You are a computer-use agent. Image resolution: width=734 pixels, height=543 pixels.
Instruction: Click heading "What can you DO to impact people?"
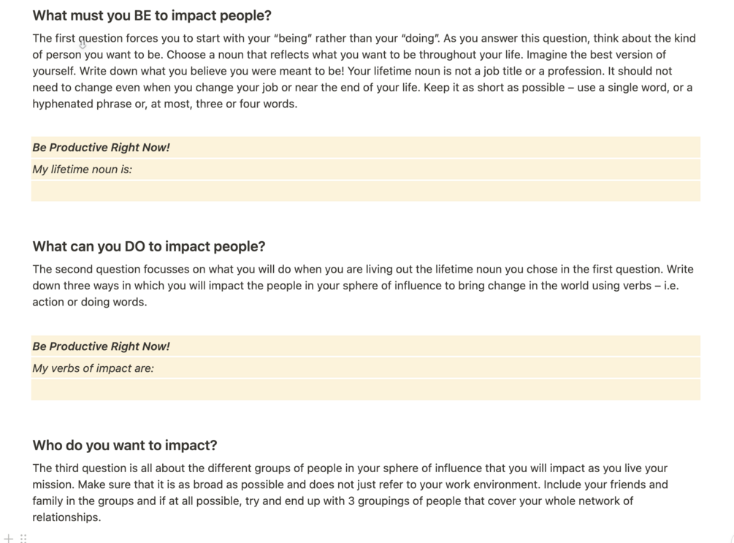(149, 246)
